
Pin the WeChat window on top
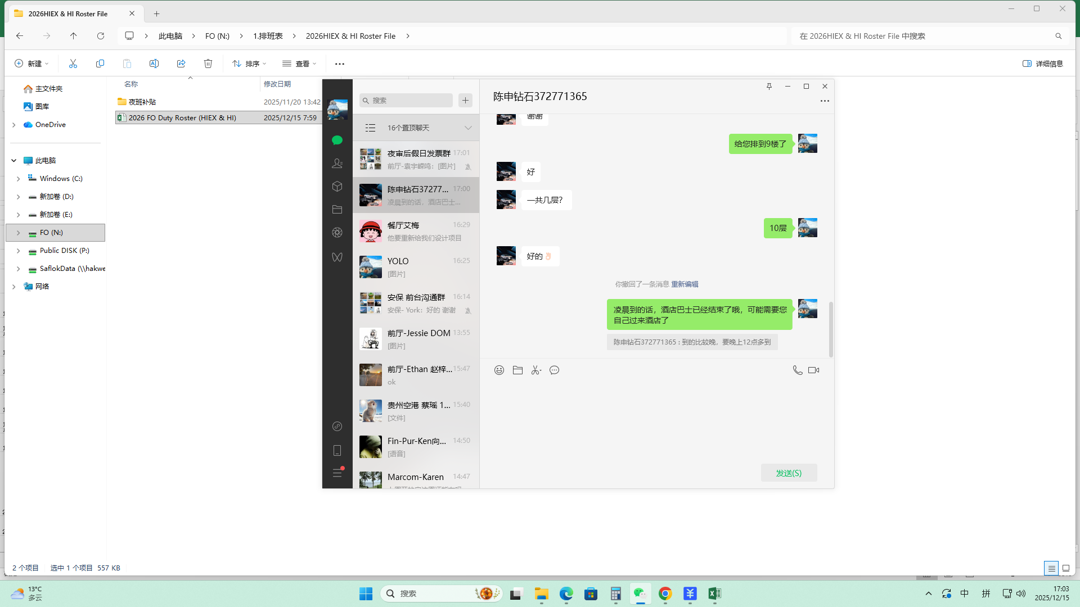click(769, 86)
